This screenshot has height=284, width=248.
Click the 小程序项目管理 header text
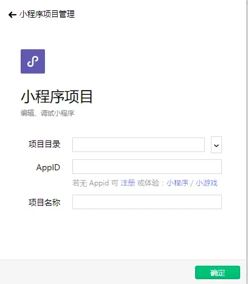pyautogui.click(x=47, y=15)
